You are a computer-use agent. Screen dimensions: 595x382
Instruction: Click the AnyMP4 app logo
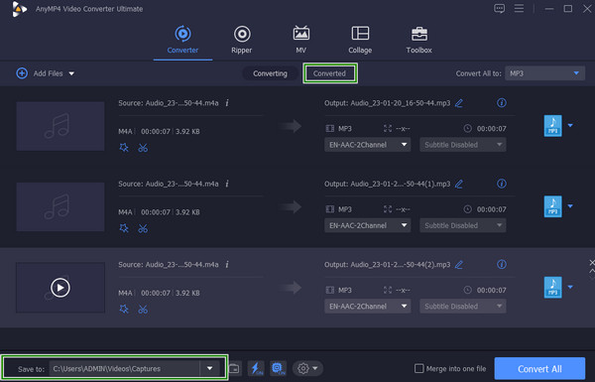(x=19, y=9)
